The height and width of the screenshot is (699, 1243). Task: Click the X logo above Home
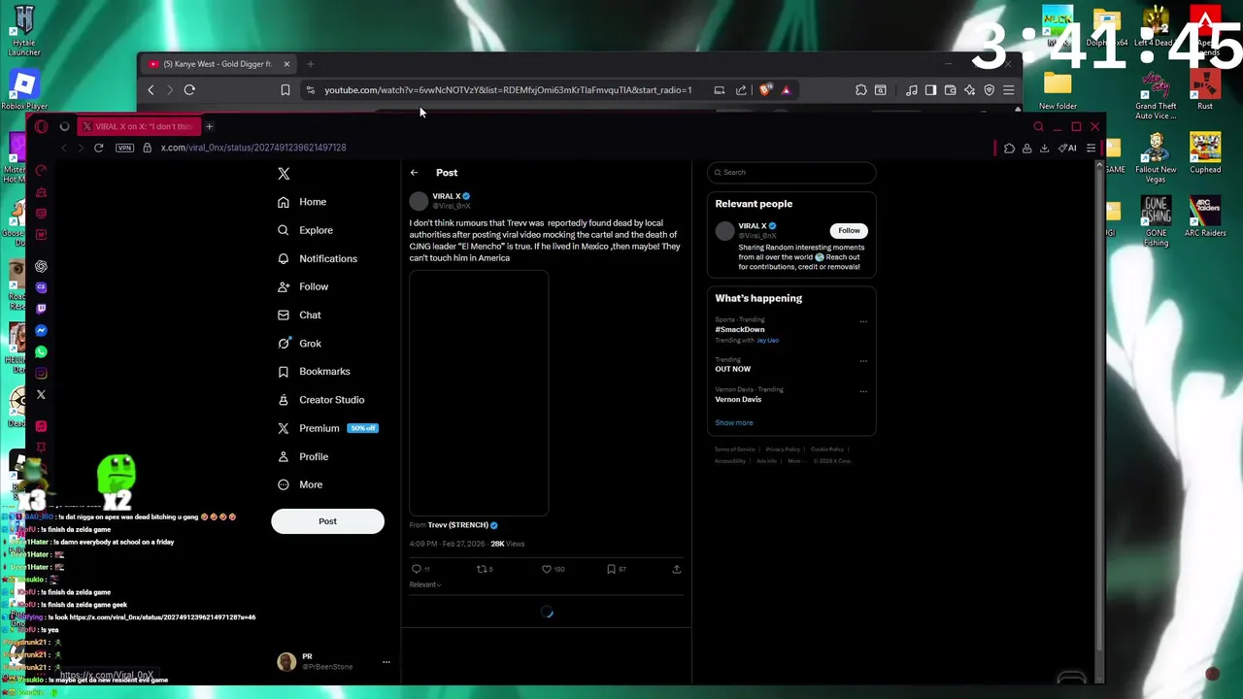(x=284, y=174)
